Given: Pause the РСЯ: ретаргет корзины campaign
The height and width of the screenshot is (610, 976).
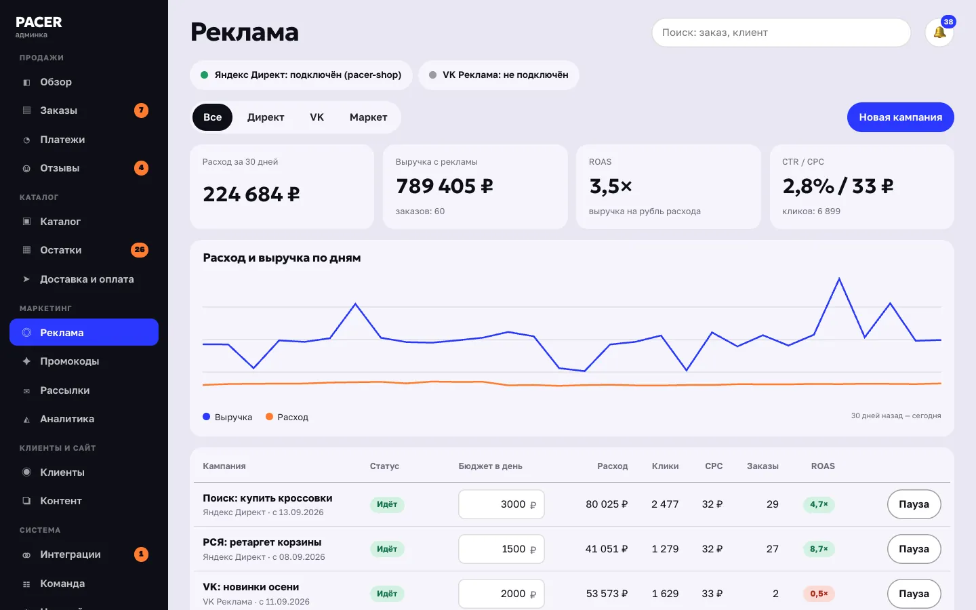Looking at the screenshot, I should pyautogui.click(x=914, y=549).
